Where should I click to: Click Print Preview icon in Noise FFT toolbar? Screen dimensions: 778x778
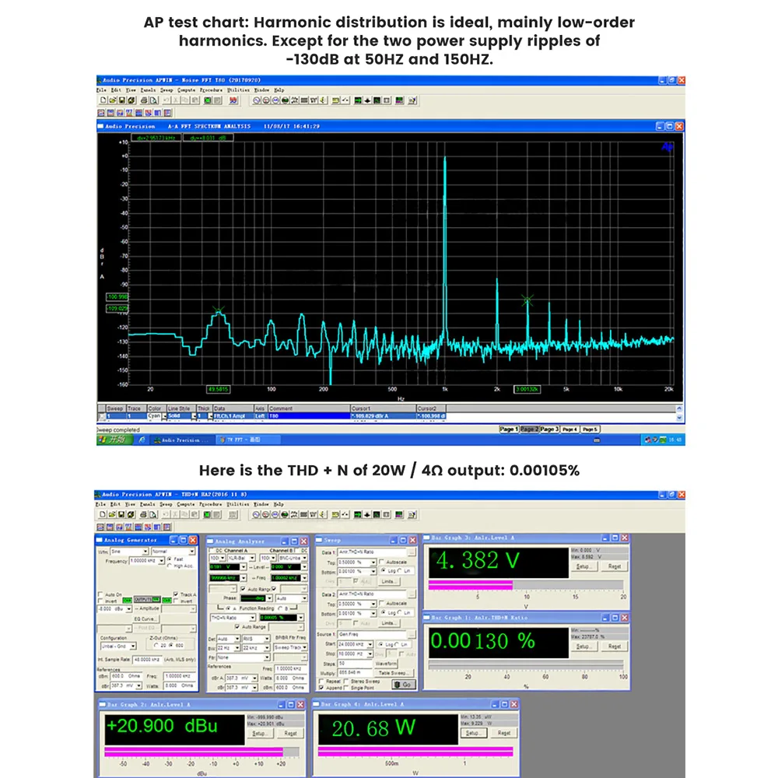154,100
